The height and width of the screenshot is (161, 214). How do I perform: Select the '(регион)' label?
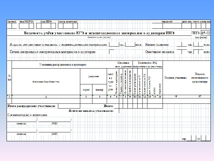pos(12,21)
